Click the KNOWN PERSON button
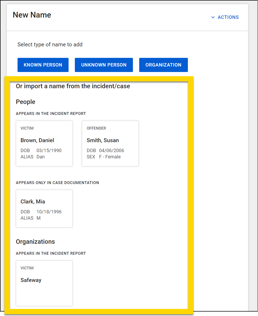258x316 pixels. click(43, 65)
